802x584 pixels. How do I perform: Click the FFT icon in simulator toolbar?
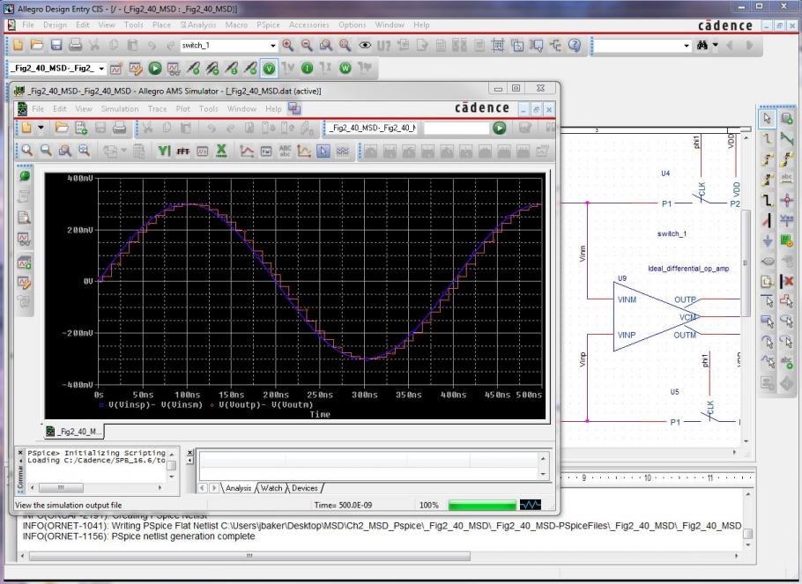tap(183, 151)
